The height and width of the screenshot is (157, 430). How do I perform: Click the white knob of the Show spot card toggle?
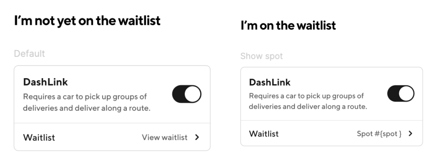click(x=406, y=94)
